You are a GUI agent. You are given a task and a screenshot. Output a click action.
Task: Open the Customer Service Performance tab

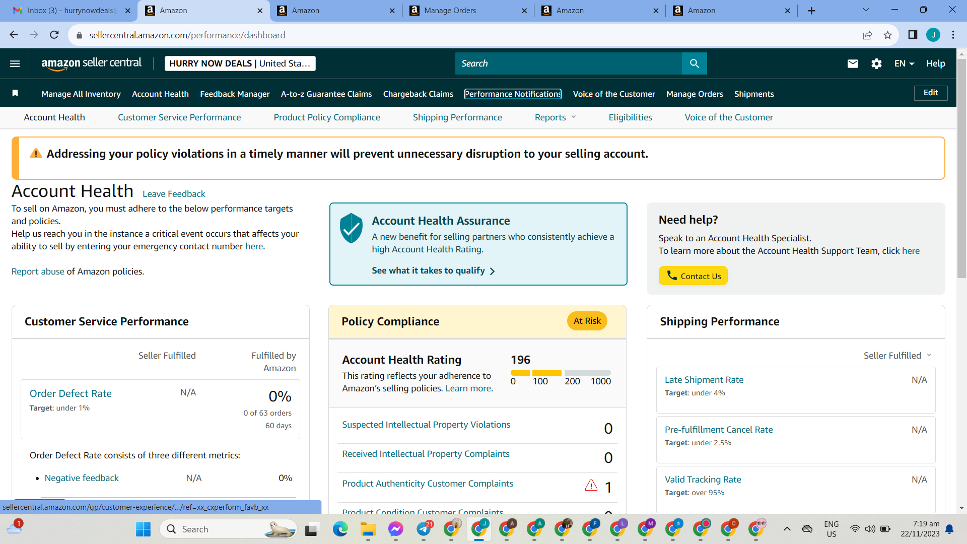point(179,117)
